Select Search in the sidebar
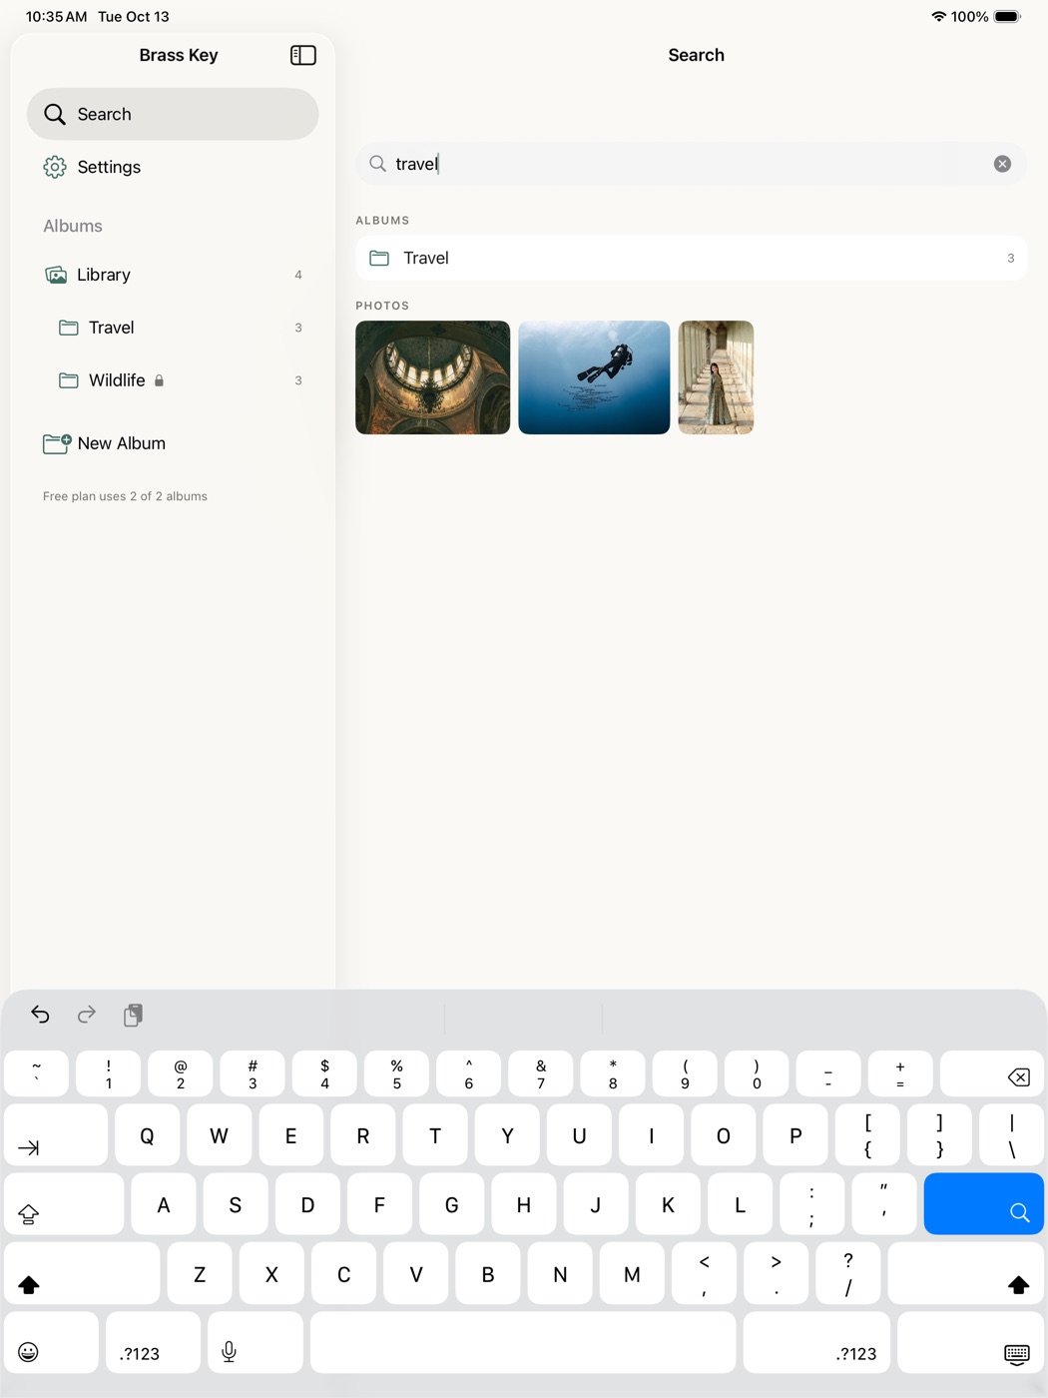 click(x=173, y=114)
